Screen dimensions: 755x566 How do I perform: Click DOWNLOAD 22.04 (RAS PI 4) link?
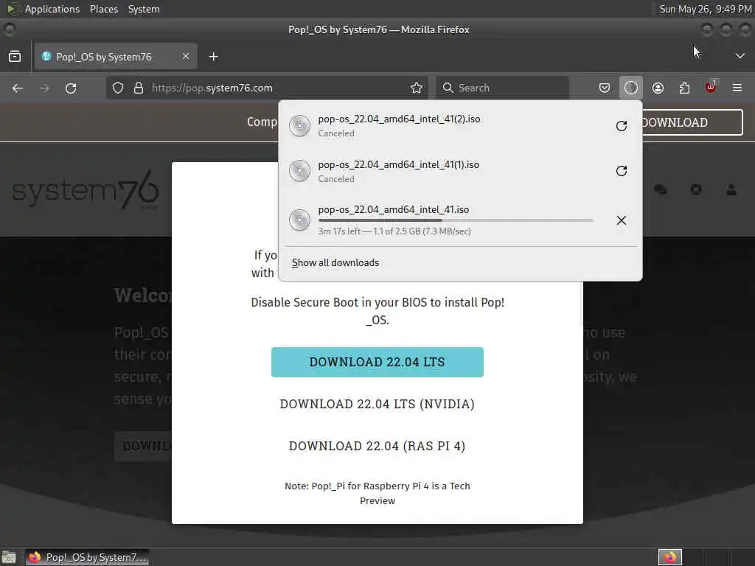click(377, 446)
